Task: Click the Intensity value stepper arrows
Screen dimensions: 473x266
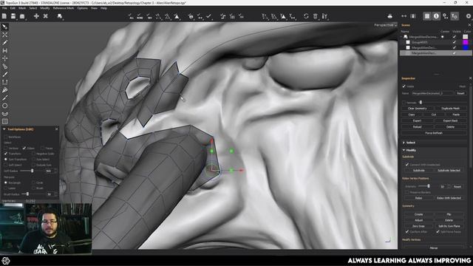Action: [x=449, y=187]
